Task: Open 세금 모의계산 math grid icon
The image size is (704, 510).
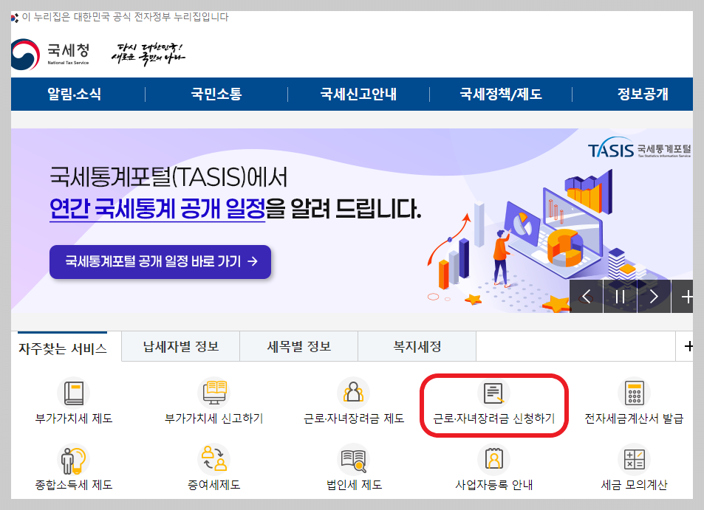Action: coord(634,459)
